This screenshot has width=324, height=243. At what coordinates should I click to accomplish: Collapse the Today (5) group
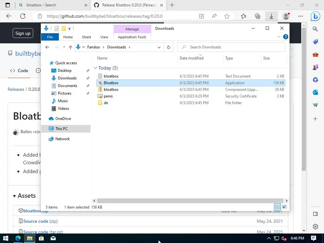click(x=95, y=68)
